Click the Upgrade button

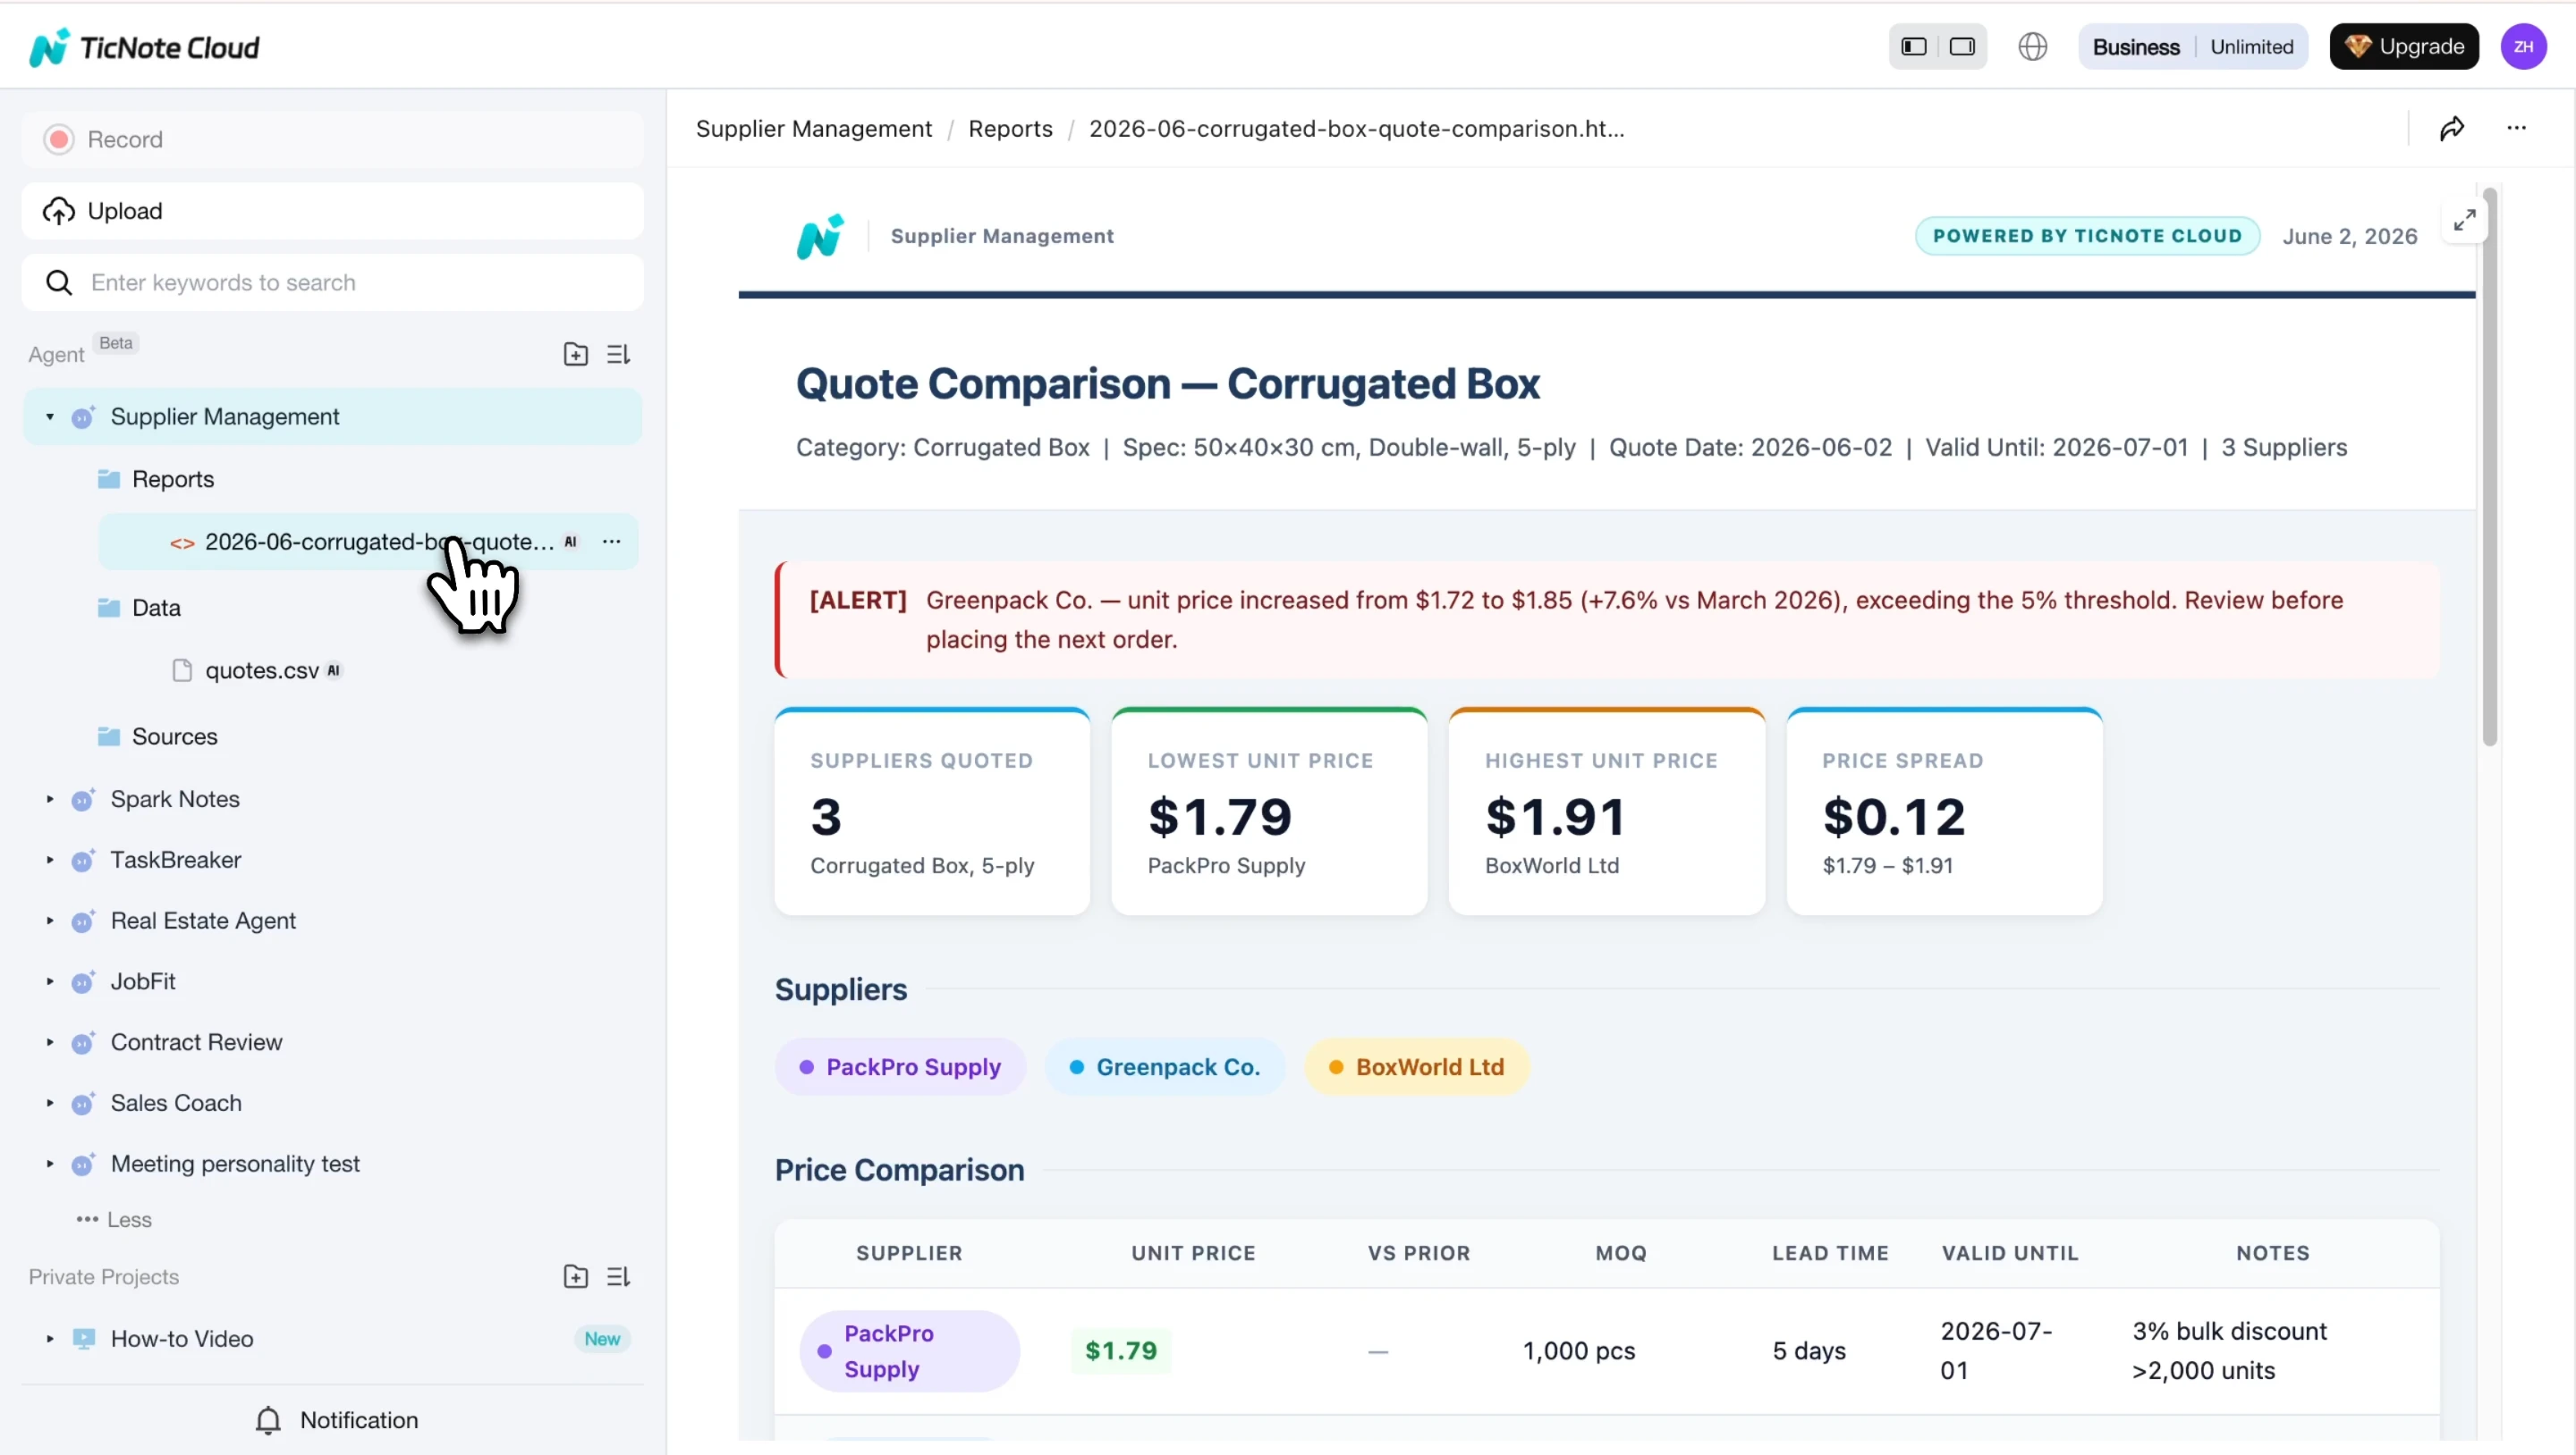(x=2403, y=47)
